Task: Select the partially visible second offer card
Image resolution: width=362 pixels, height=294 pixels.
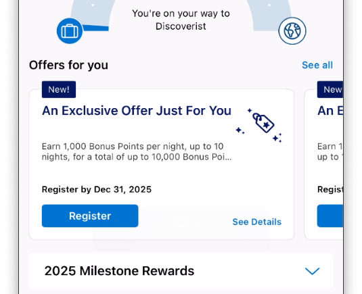Action: coord(323,164)
